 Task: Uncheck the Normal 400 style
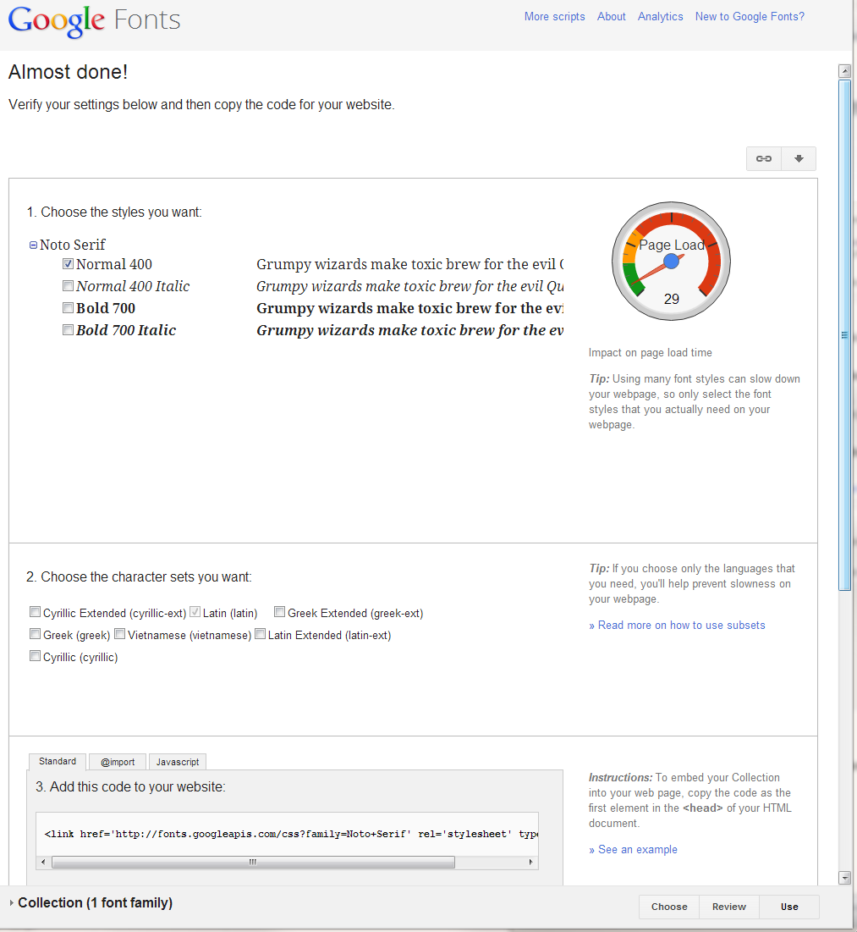pyautogui.click(x=68, y=263)
